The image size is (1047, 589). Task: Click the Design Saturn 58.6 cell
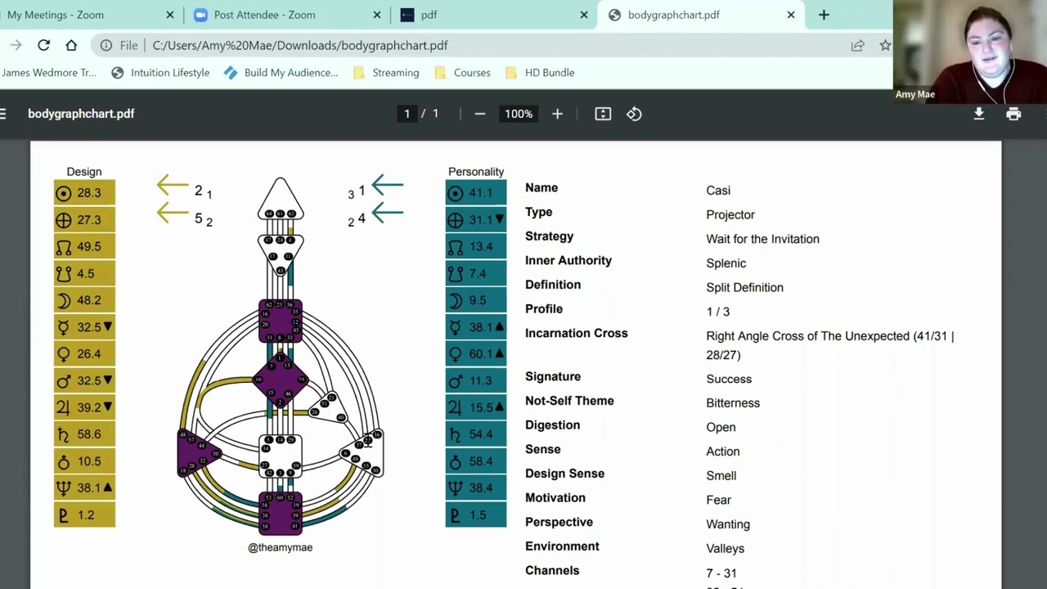(84, 434)
